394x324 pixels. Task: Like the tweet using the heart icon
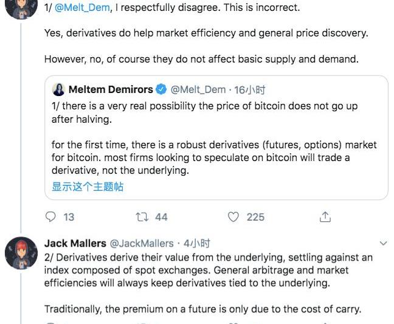pyautogui.click(x=233, y=217)
